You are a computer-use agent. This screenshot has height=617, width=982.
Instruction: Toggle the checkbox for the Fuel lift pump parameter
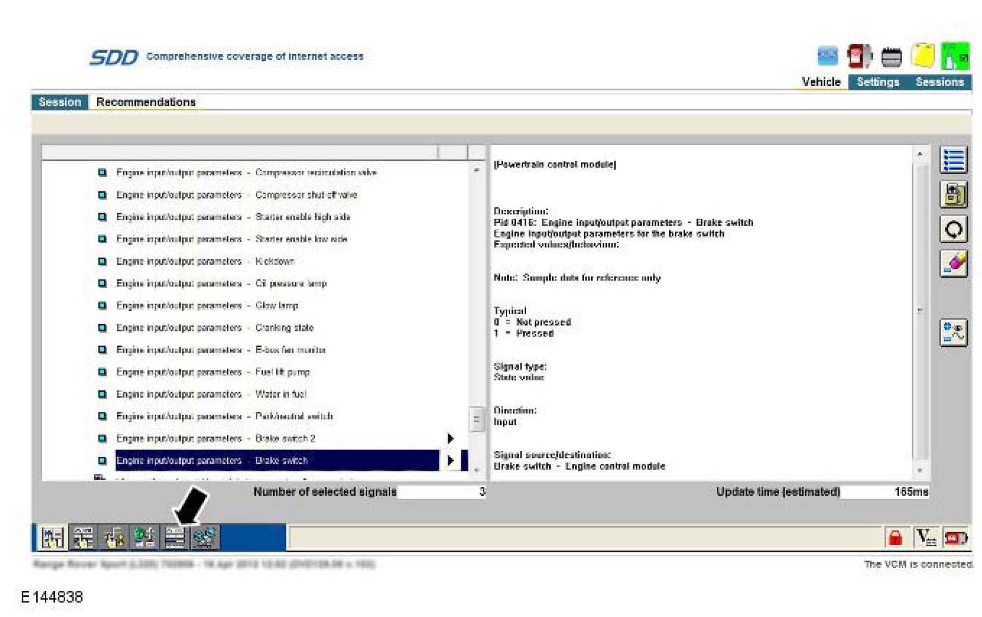point(102,372)
